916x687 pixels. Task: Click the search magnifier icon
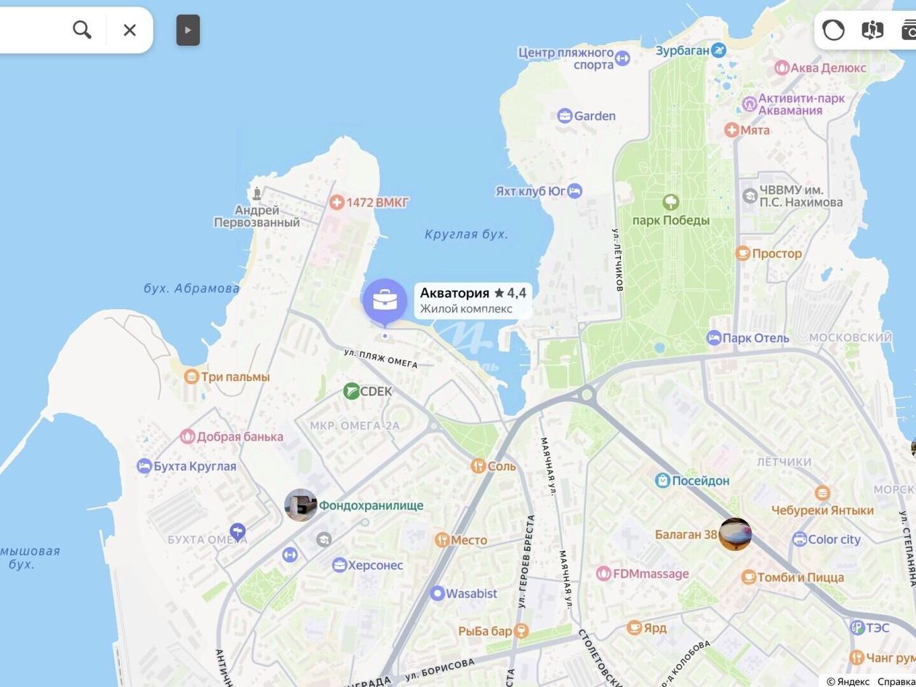tap(82, 30)
